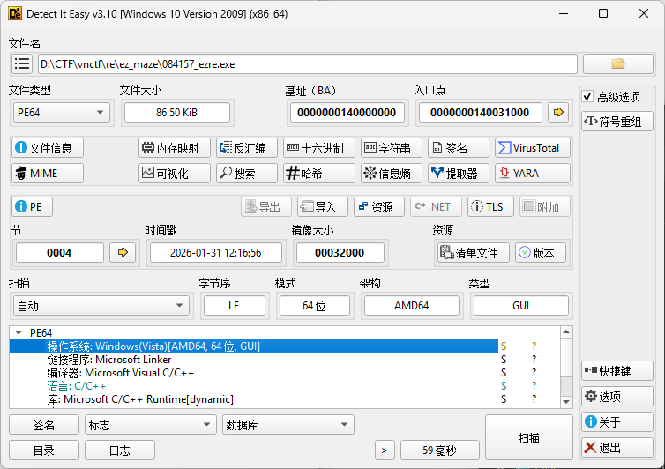Image resolution: width=665 pixels, height=469 pixels.
Task: Toggle the 高级选项 advanced options checkbox
Action: tap(588, 97)
